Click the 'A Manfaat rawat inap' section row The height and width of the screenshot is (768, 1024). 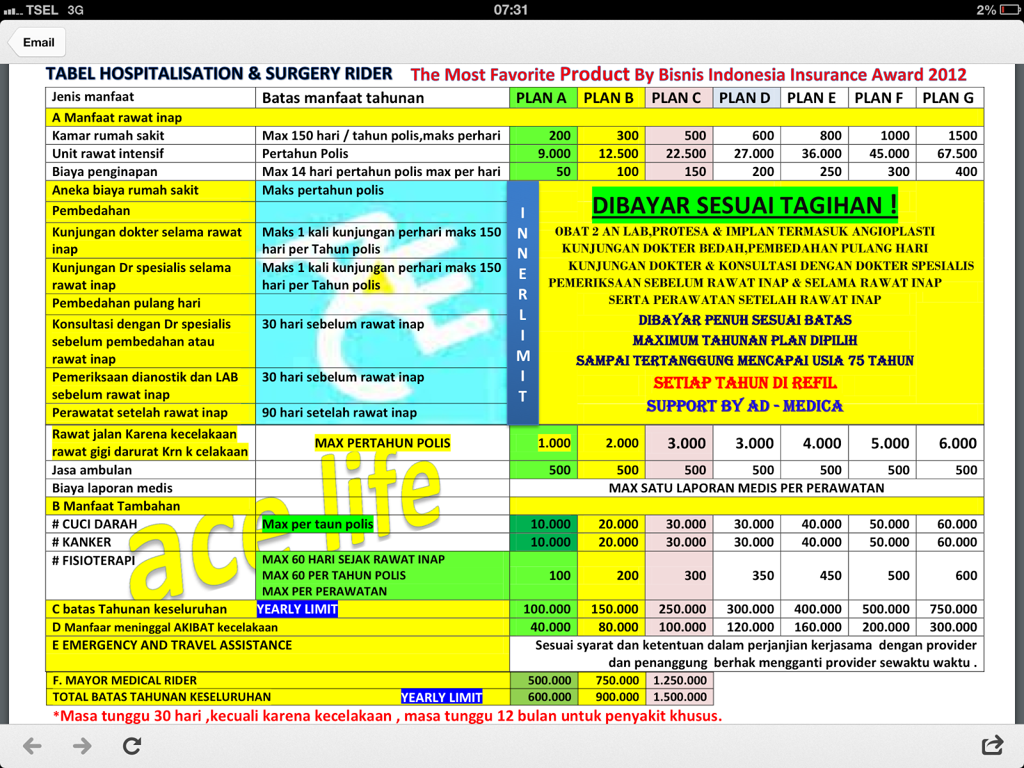(515, 117)
